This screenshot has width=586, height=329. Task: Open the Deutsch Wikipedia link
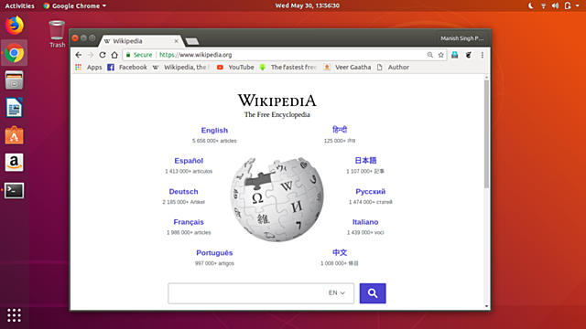183,191
